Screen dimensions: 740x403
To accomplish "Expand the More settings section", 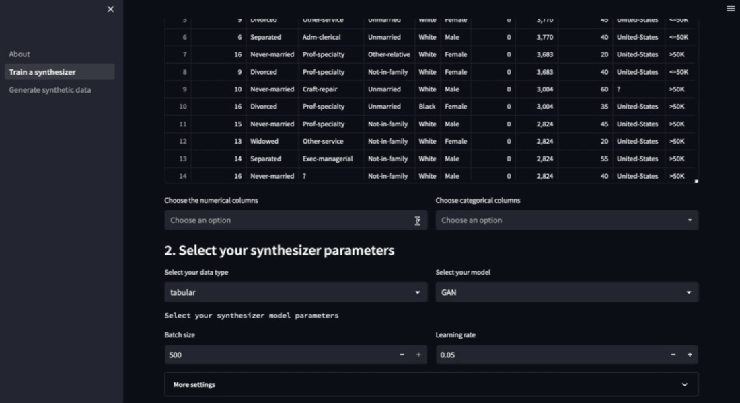I will tap(431, 385).
